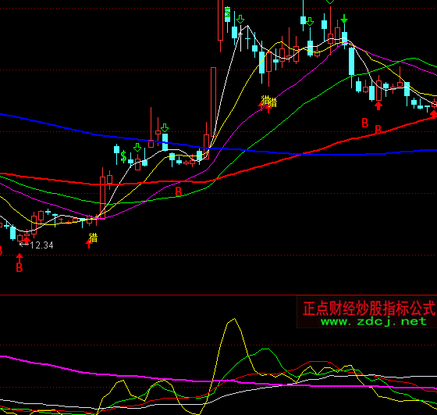Click the partially cut green $ at chart top
Image resolution: width=437 pixels, height=415 pixels.
click(x=227, y=13)
